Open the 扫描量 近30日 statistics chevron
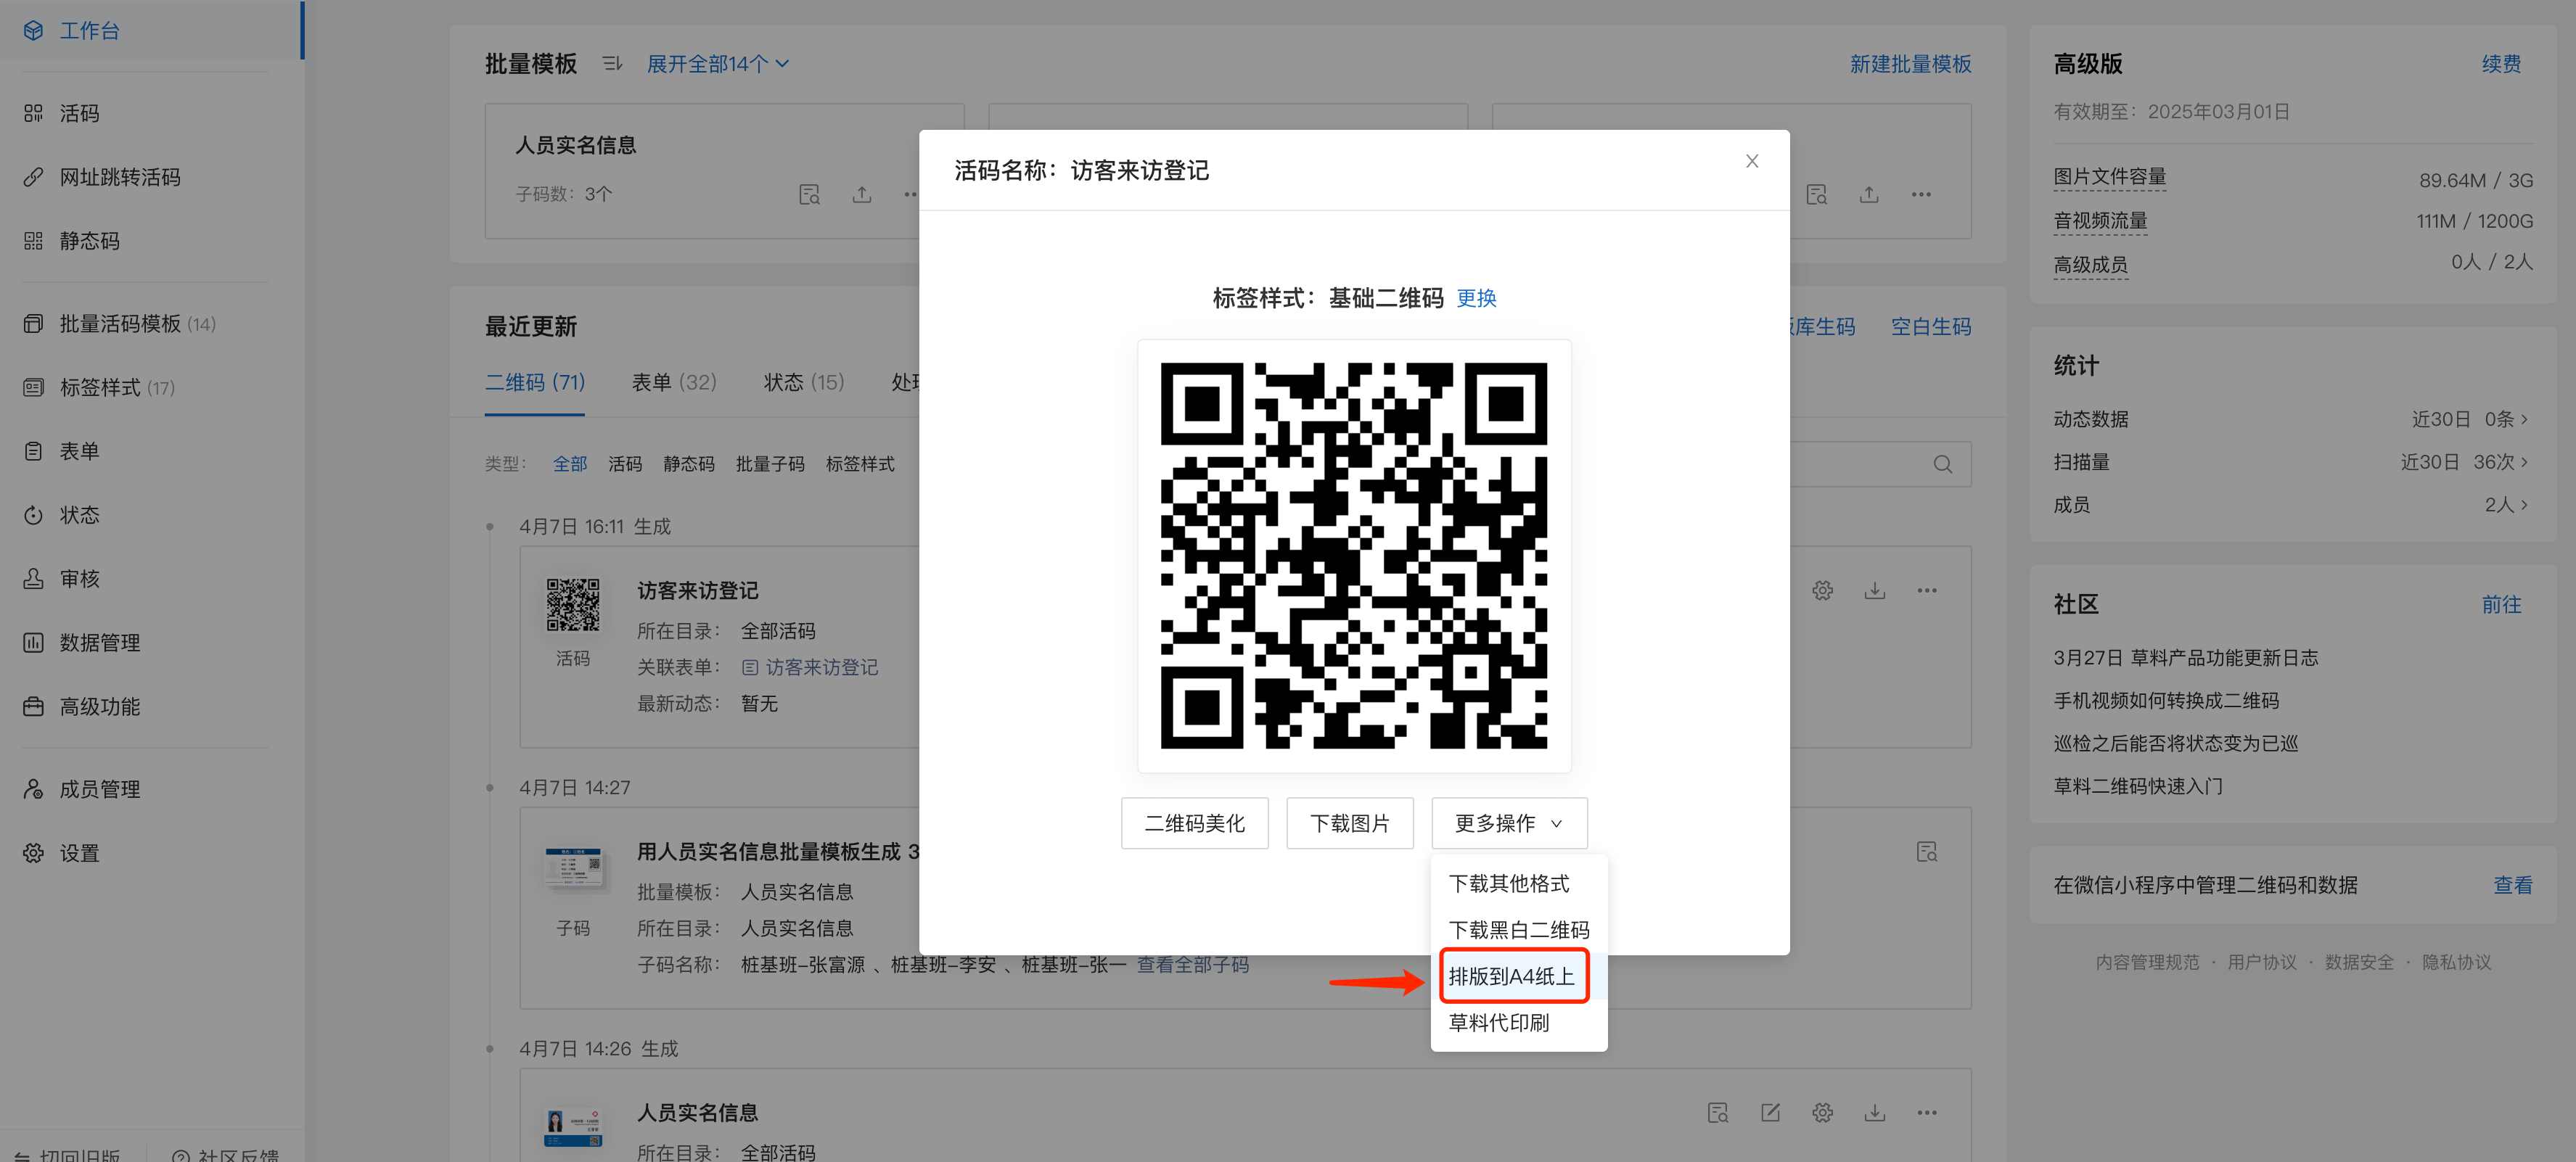Screen dimensions: 2576x1162 point(2525,462)
